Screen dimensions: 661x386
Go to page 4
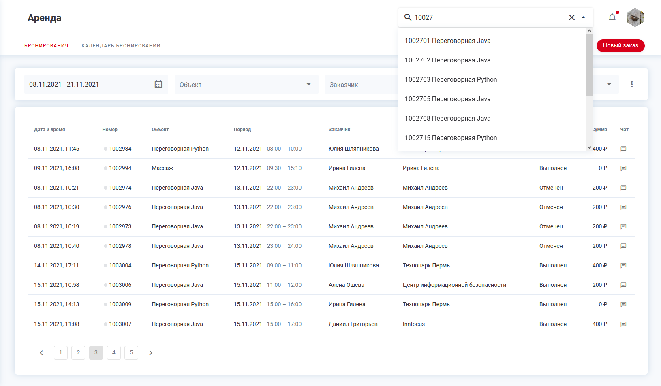(114, 353)
